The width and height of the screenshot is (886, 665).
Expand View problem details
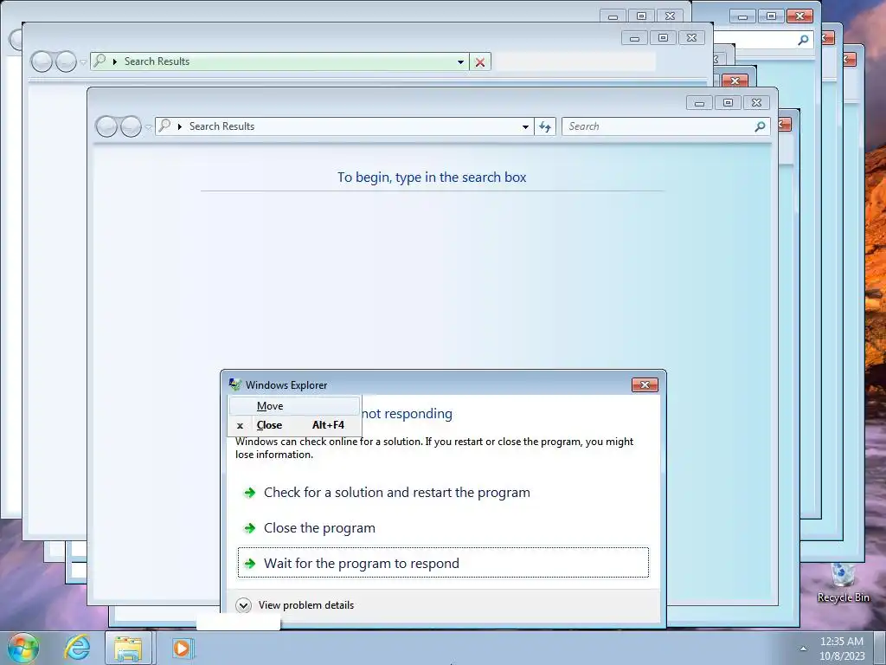(296, 605)
